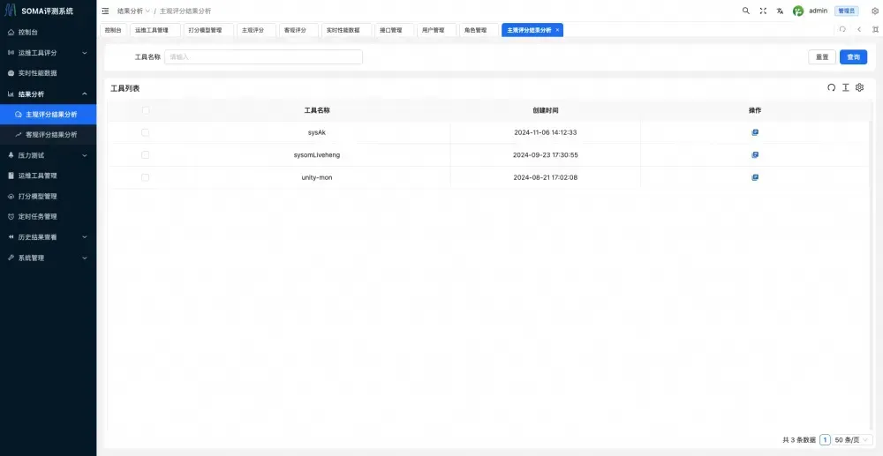
Task: Open the action icon for sysomLiveheng row
Action: (755, 155)
